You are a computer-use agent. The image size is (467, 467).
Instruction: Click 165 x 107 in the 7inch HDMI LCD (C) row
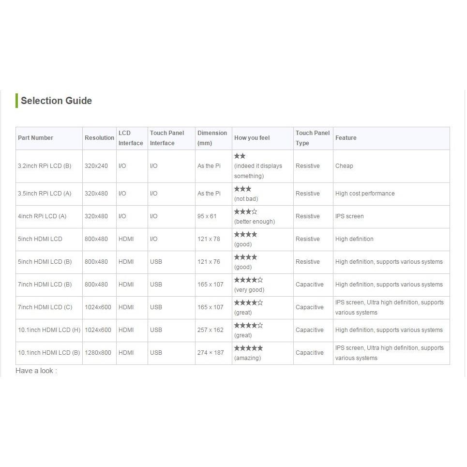(x=210, y=307)
